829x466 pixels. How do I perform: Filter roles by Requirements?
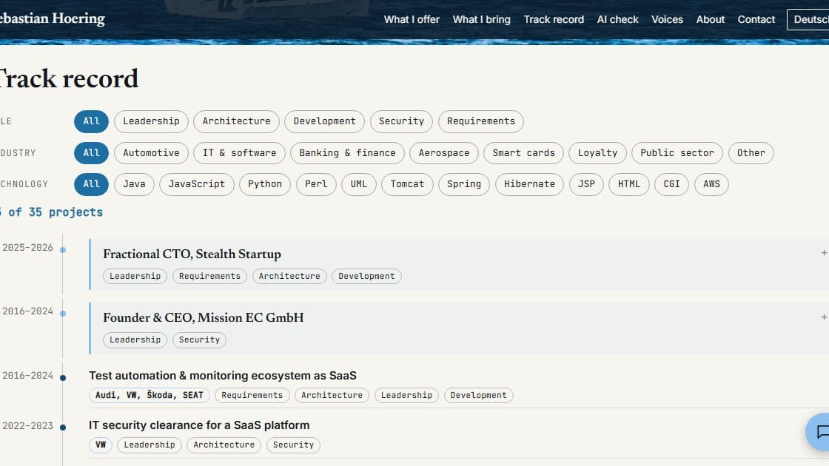(481, 121)
